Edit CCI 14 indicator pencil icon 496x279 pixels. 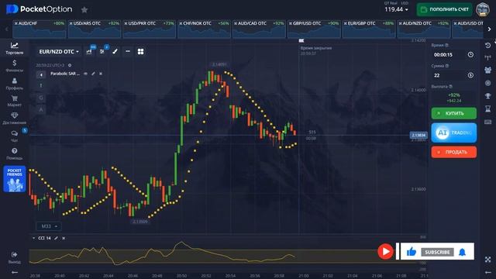point(56,238)
